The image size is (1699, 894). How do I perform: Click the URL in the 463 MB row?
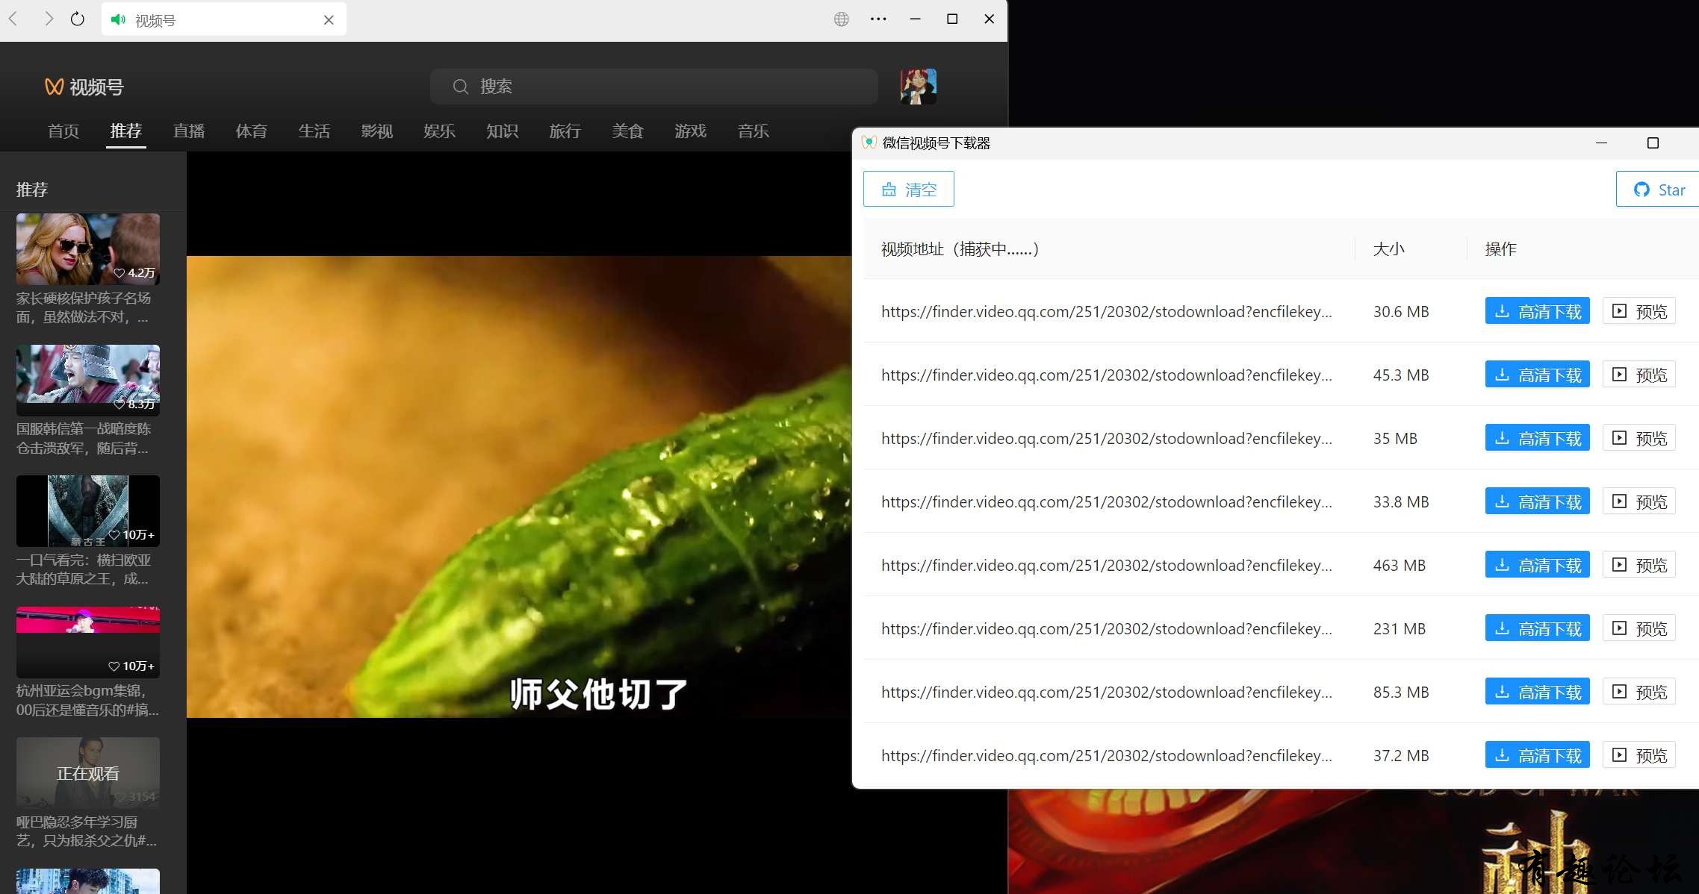1106,566
